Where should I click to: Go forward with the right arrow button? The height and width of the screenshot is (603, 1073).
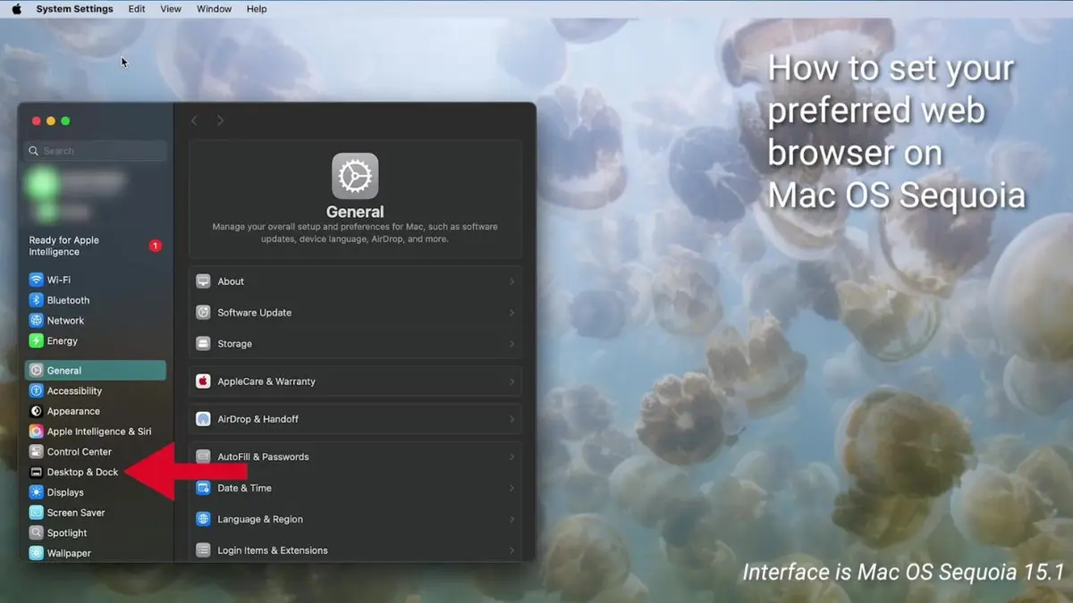pos(220,121)
